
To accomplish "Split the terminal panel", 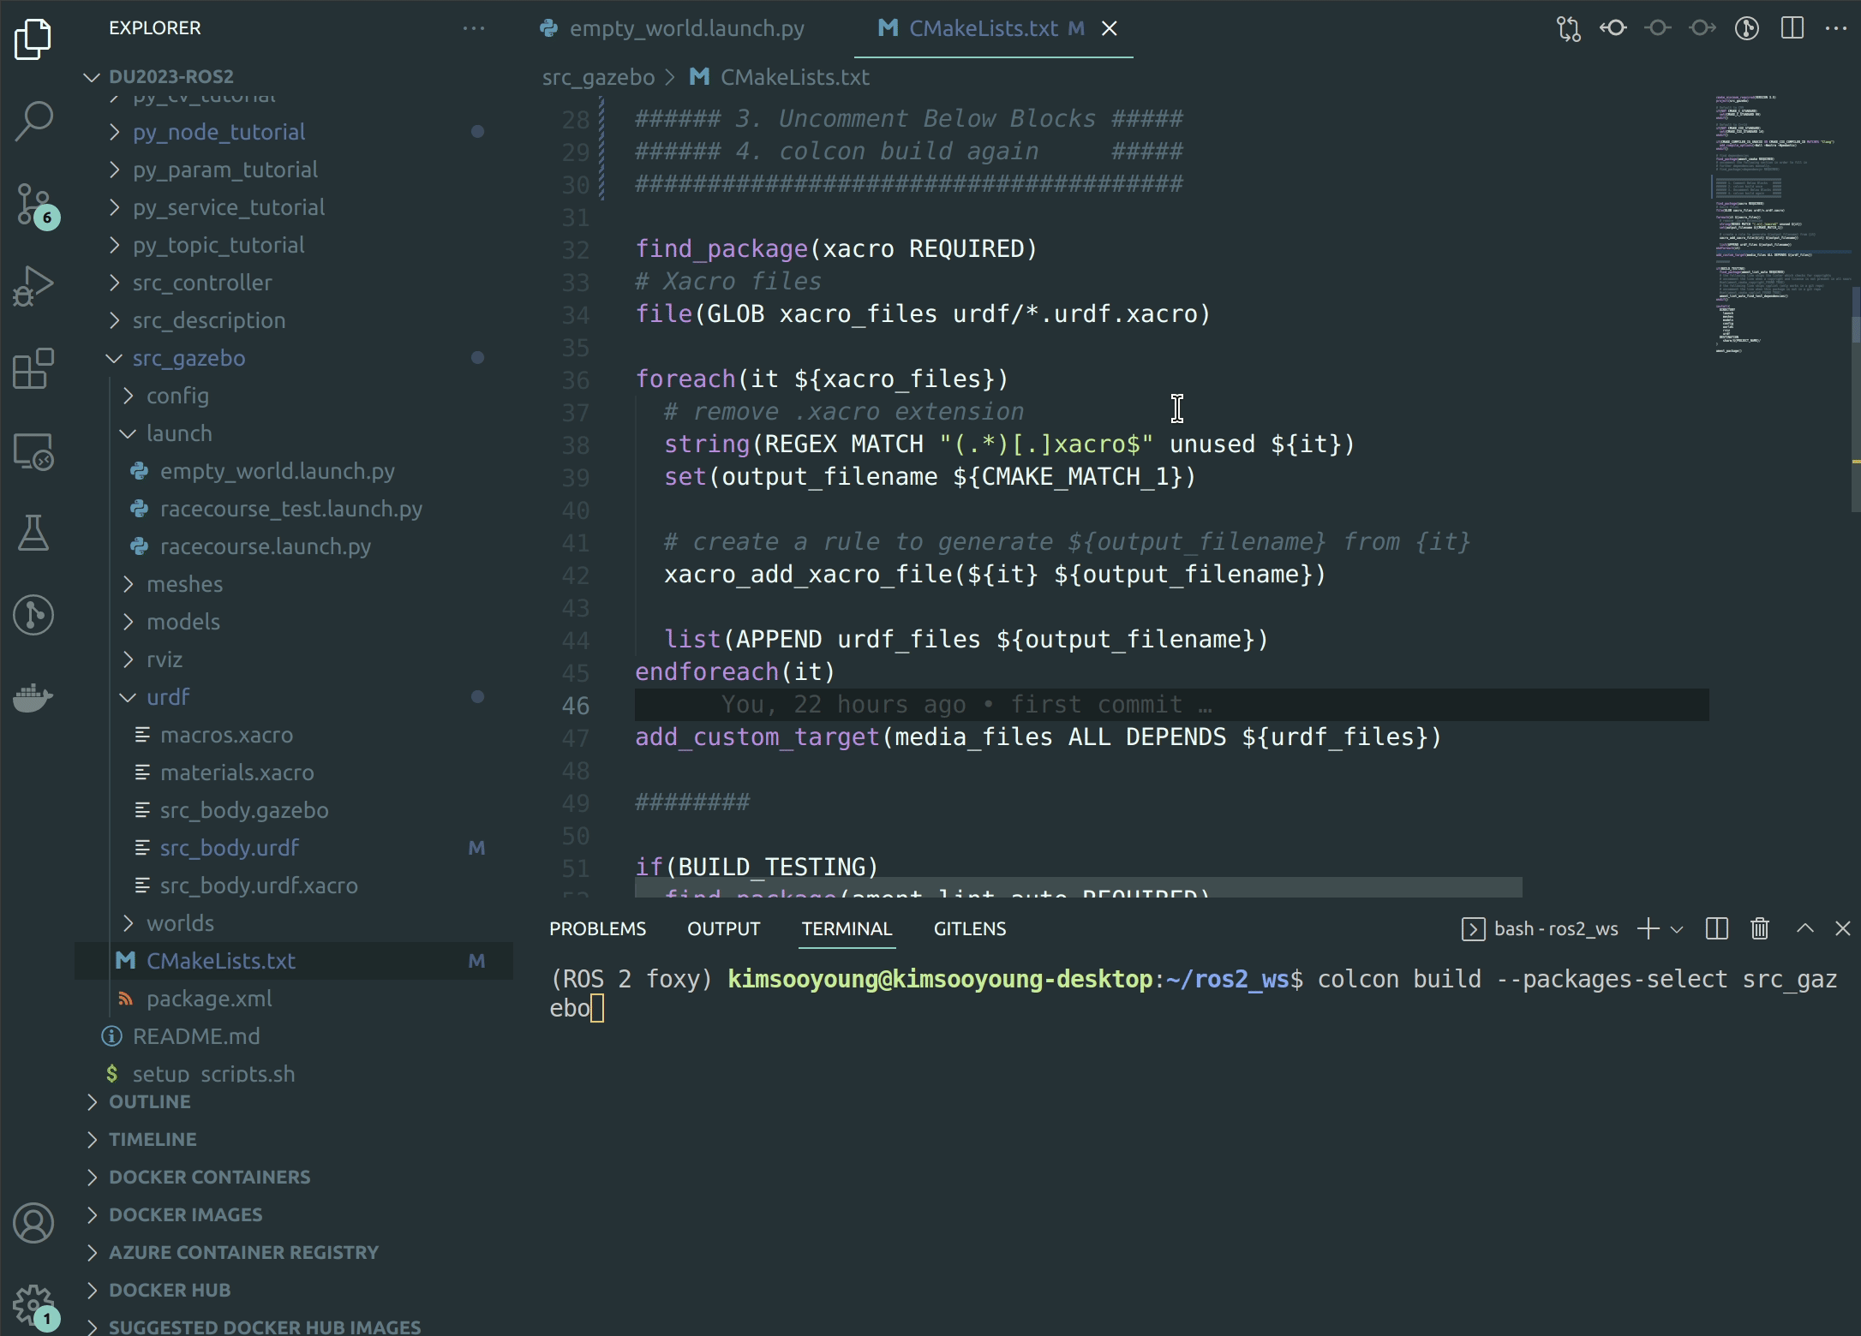I will click(1716, 928).
